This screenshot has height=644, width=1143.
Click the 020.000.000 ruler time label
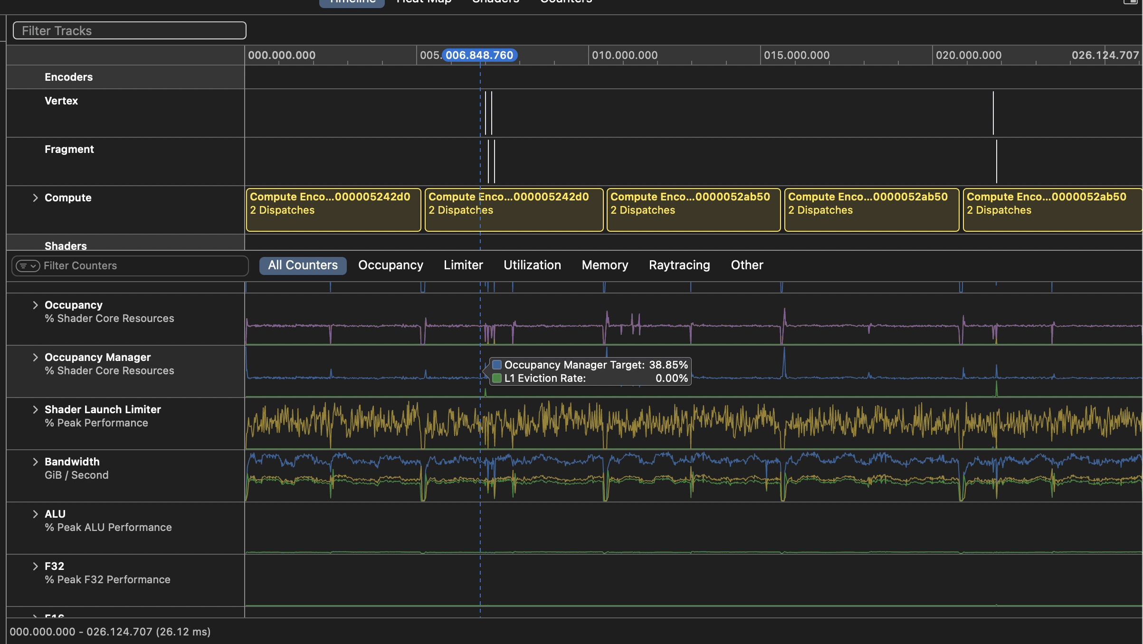[969, 56]
